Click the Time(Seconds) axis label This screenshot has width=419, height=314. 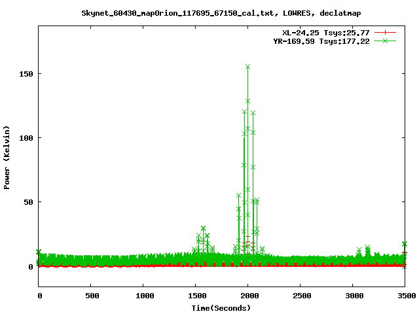[x=221, y=308]
